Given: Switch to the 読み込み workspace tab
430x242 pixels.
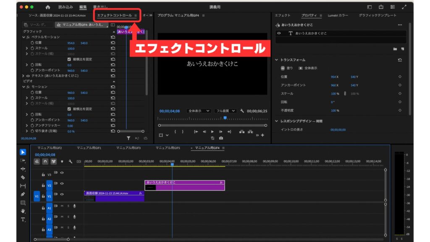Looking at the screenshot, I should click(x=66, y=7).
